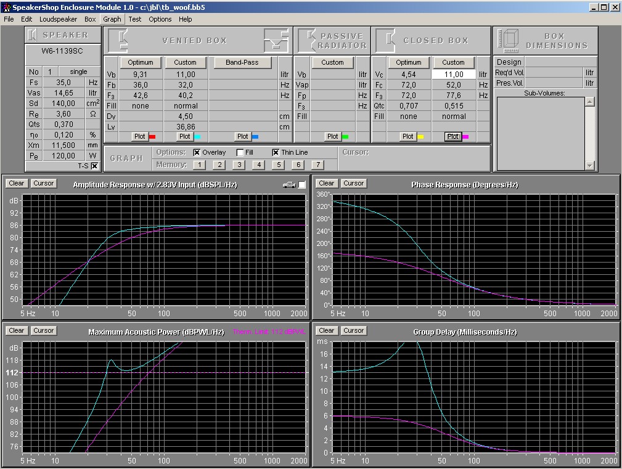Open the Loudspeaker menu
The height and width of the screenshot is (469, 622).
click(58, 19)
